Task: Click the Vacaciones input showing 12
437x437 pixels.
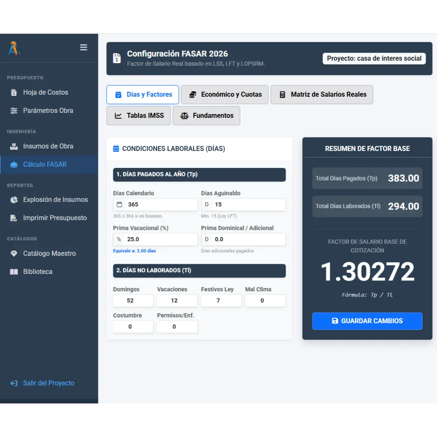Action: pyautogui.click(x=177, y=301)
